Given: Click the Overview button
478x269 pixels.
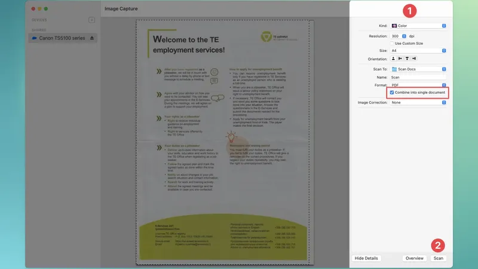Looking at the screenshot, I should (x=415, y=258).
